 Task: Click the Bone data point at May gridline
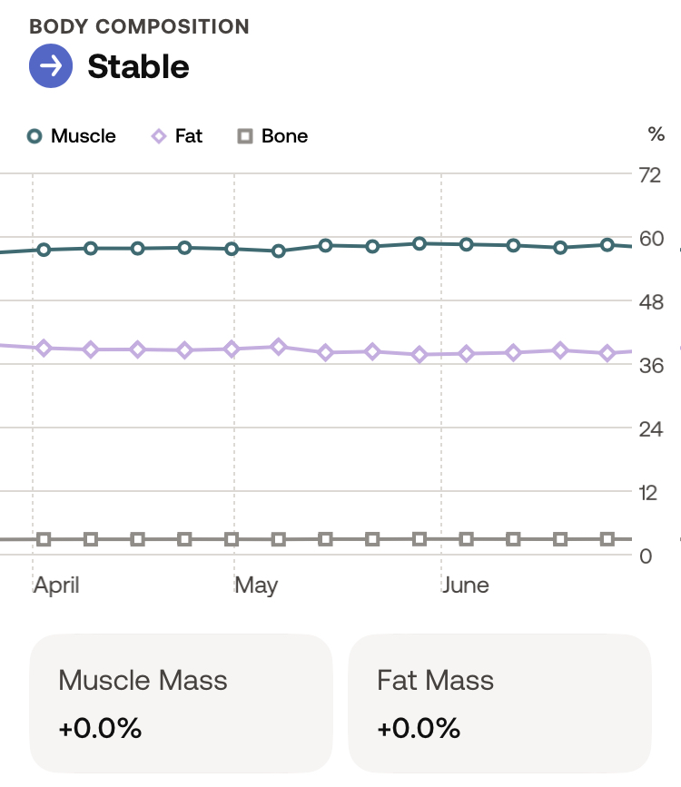(x=232, y=539)
